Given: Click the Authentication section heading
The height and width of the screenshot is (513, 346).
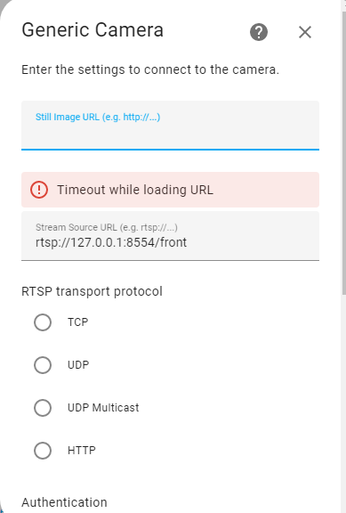Looking at the screenshot, I should (64, 502).
